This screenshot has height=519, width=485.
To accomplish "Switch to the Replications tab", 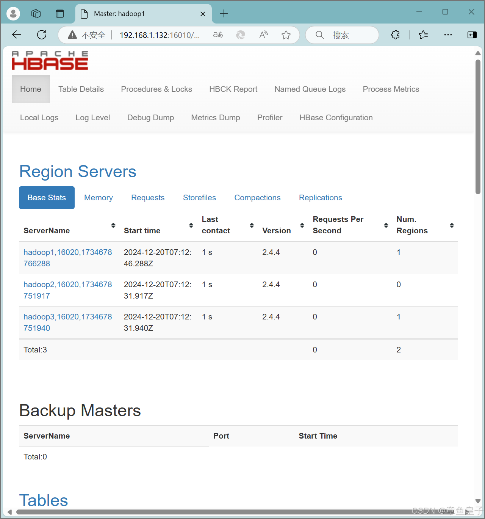I will click(x=321, y=198).
